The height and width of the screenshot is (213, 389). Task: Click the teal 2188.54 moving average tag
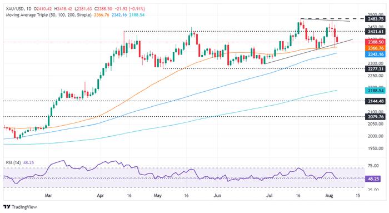pyautogui.click(x=375, y=91)
